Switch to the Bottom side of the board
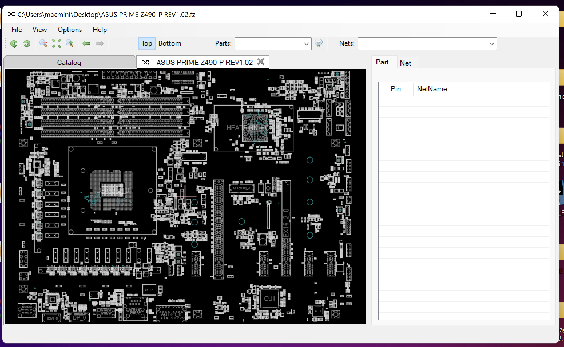Image resolution: width=564 pixels, height=347 pixels. pyautogui.click(x=170, y=43)
